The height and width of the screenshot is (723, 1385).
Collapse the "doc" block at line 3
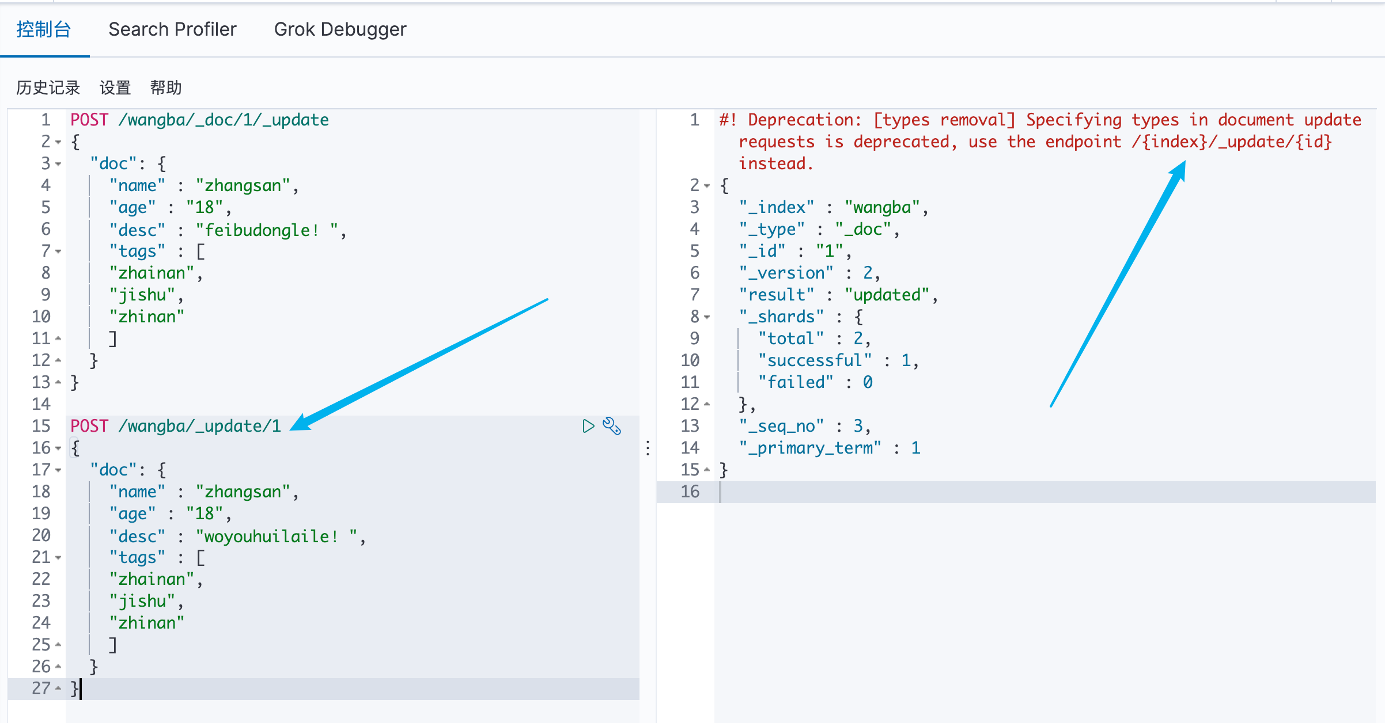point(58,164)
